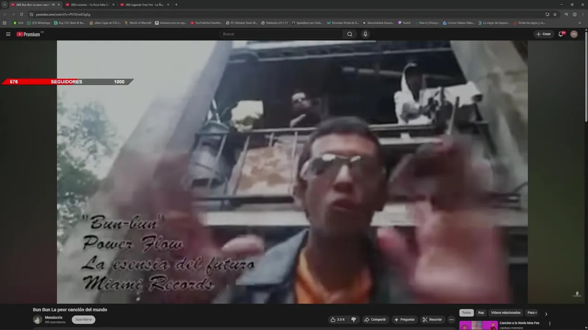Open the Chrome three-dot menu

tap(583, 14)
